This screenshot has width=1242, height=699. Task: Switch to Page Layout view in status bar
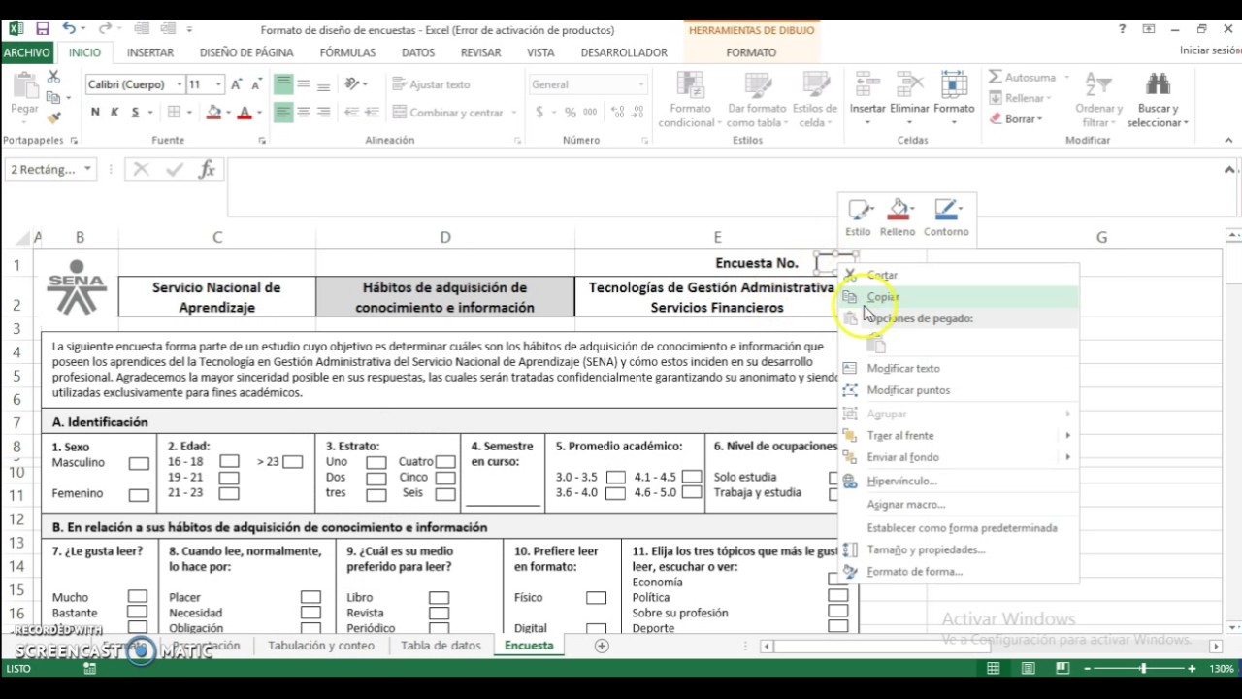point(1028,669)
